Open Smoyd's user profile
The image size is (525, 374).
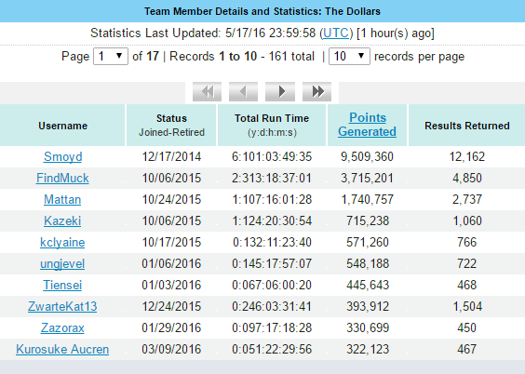63,157
